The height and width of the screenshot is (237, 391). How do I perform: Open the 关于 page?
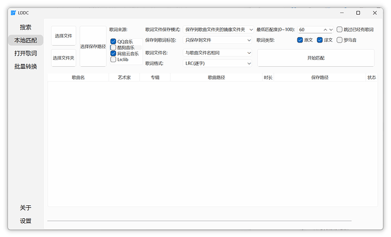tap(25, 208)
